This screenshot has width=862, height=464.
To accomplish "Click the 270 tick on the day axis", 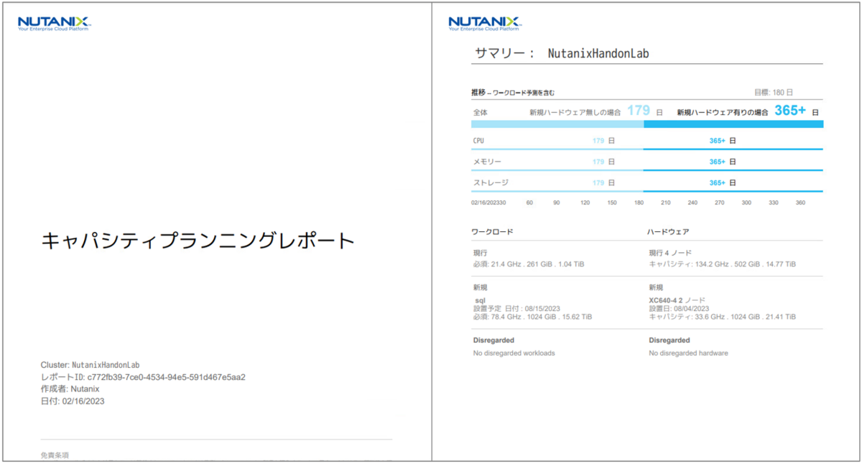I will (x=719, y=203).
